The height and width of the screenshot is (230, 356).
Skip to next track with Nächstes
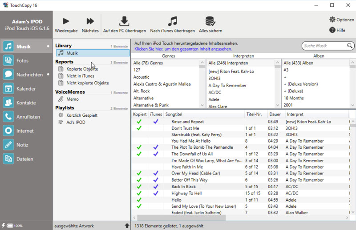point(90,24)
